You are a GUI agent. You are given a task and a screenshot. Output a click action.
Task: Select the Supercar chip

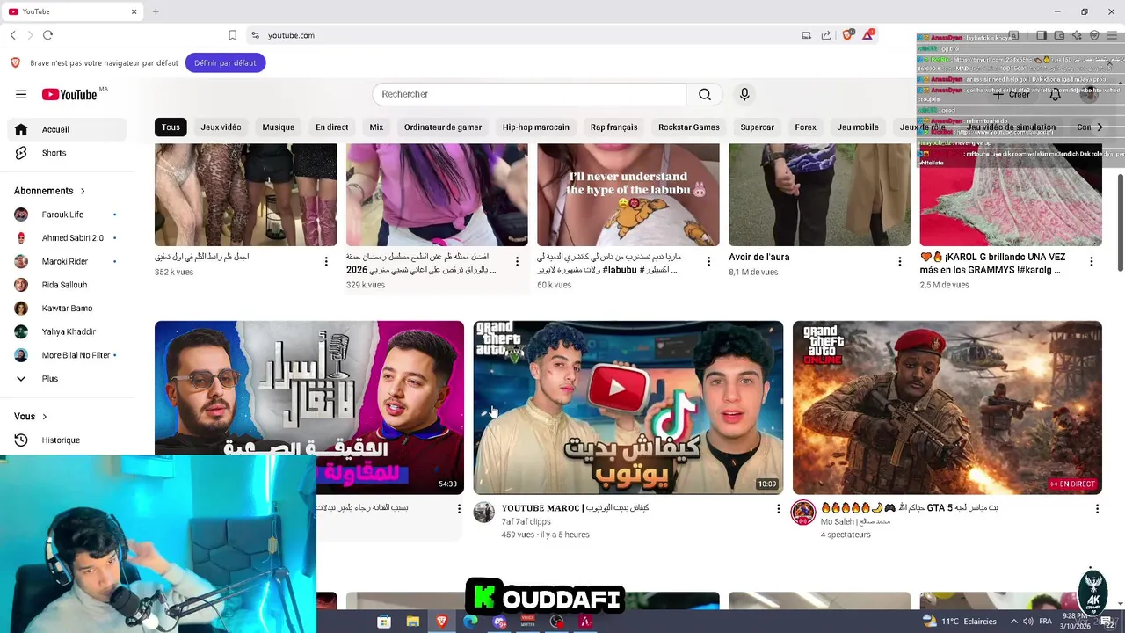(758, 127)
